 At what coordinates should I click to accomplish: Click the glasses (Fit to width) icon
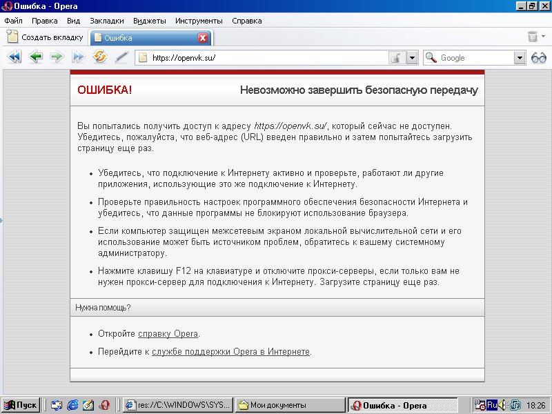pyautogui.click(x=539, y=57)
